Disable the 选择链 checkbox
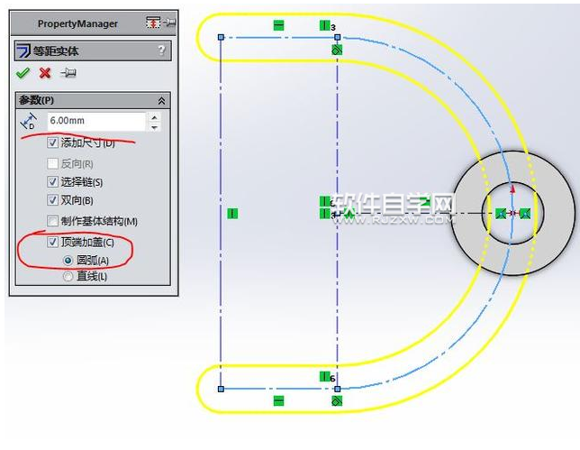Screen dimensions: 580x450 53,181
